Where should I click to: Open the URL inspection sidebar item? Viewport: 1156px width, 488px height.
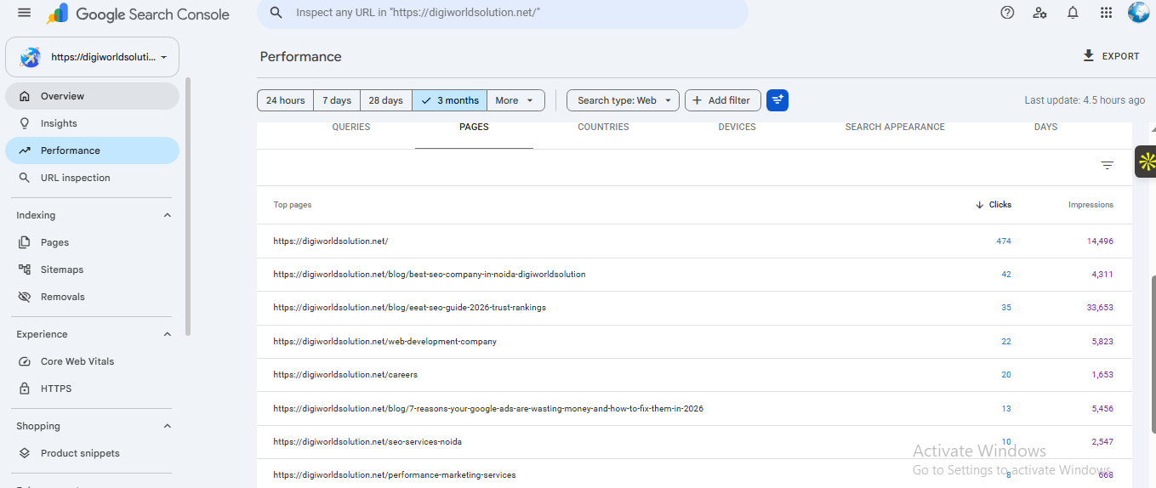pos(92,178)
